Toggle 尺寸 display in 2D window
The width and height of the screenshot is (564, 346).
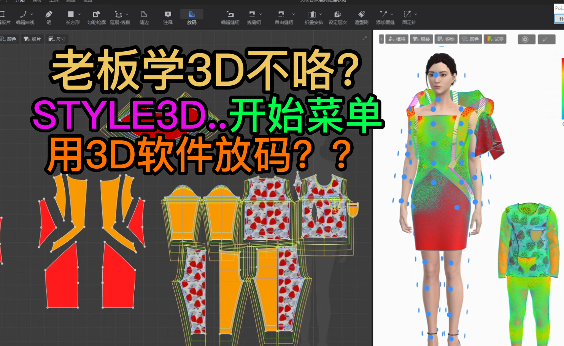pyautogui.click(x=57, y=39)
